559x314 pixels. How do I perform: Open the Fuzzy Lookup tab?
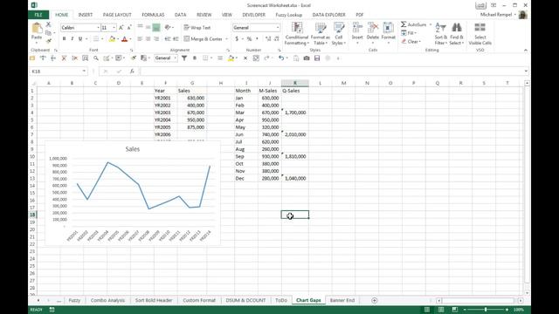click(289, 15)
